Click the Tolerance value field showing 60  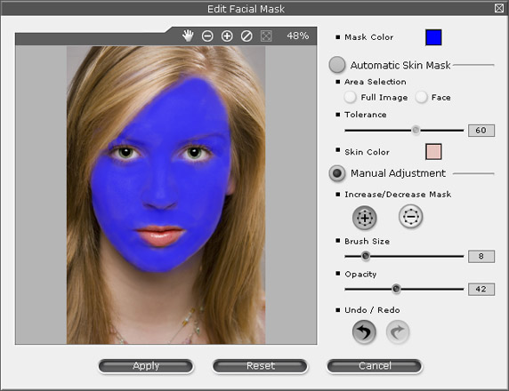(x=481, y=131)
